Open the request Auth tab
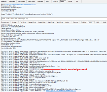The width and height of the screenshot is (107, 92). tap(47, 1)
